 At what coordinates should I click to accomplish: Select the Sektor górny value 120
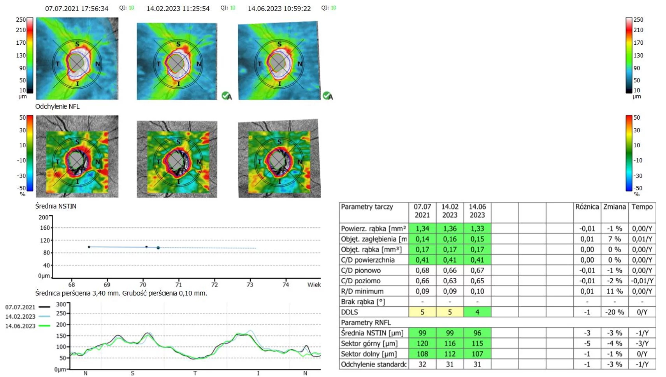click(422, 344)
